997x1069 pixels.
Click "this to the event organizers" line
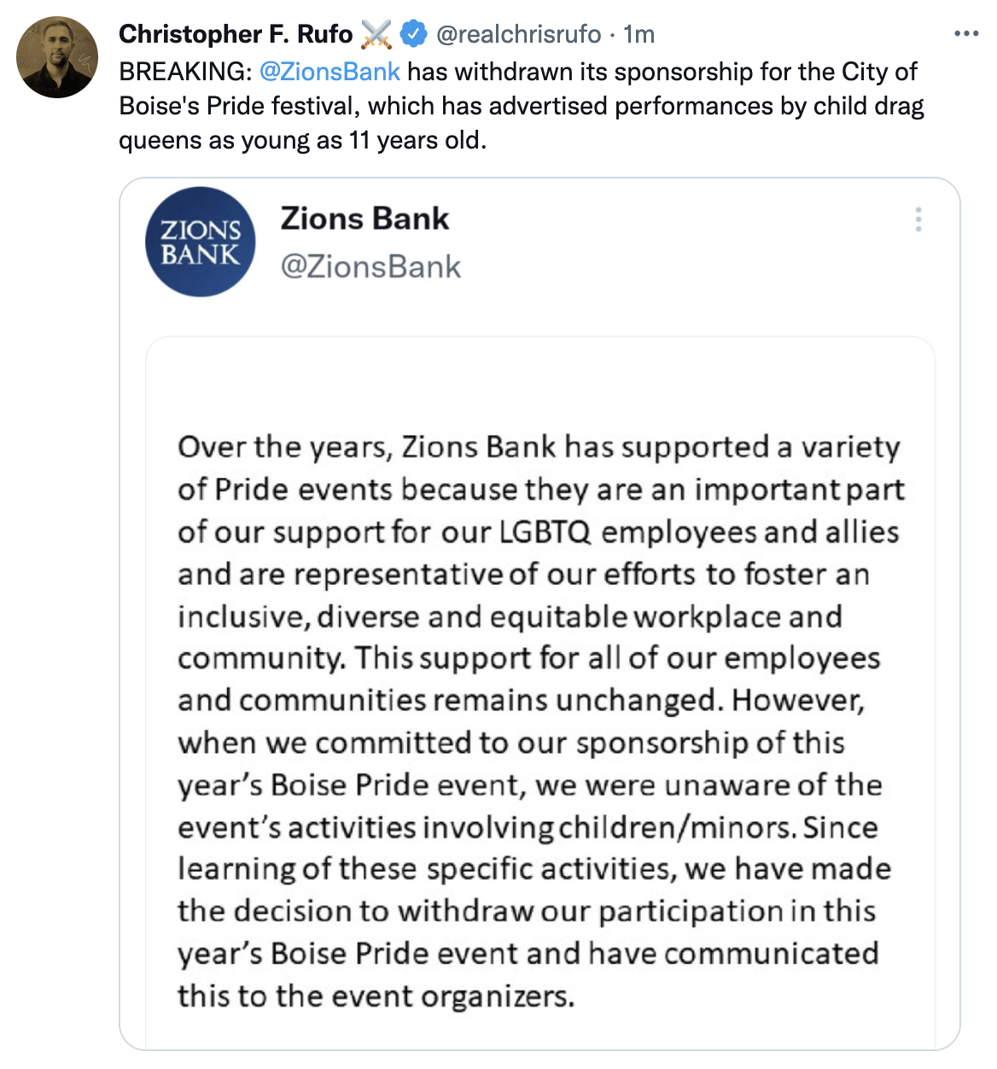376,996
